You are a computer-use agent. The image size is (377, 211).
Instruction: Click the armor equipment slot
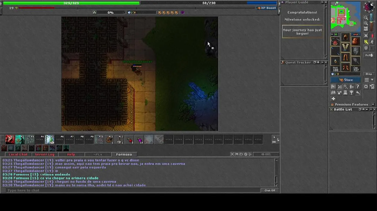coord(345,47)
